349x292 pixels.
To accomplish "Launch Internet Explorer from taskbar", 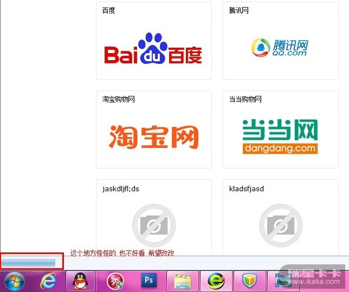I will 48,281.
